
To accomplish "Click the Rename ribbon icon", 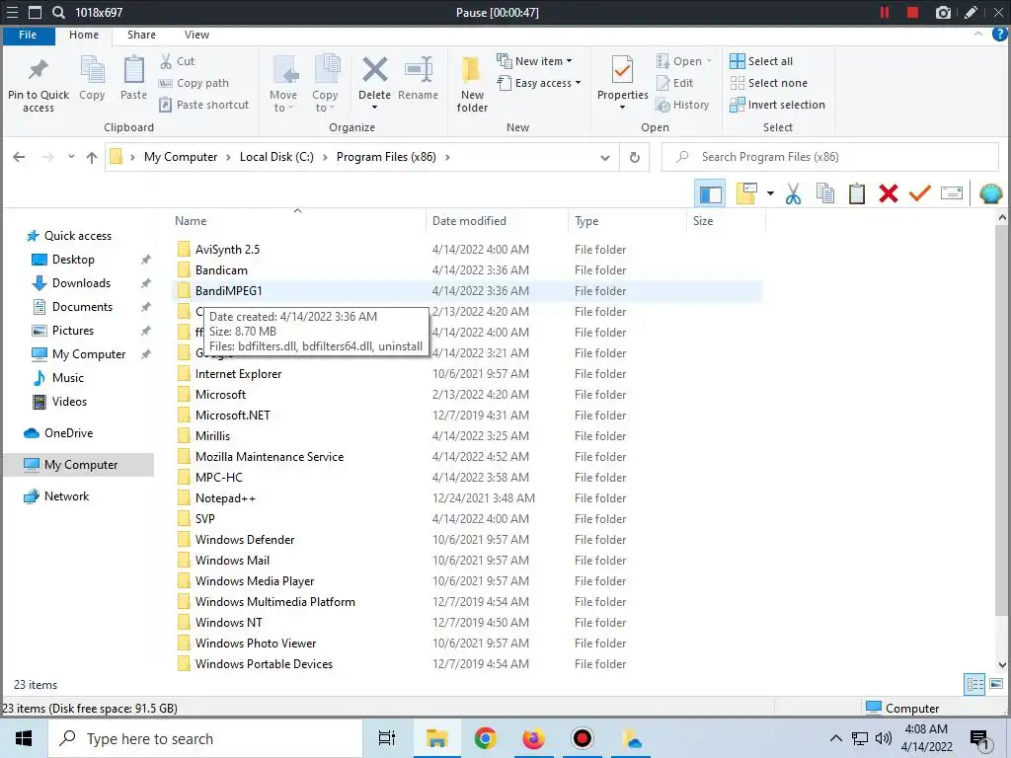I will 418,70.
